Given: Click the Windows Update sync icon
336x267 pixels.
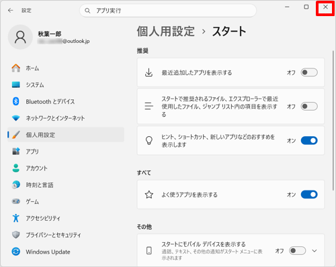Looking at the screenshot, I should pyautogui.click(x=15, y=252).
